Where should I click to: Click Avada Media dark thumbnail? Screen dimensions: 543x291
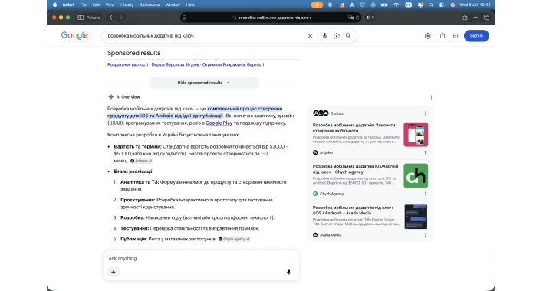416,217
